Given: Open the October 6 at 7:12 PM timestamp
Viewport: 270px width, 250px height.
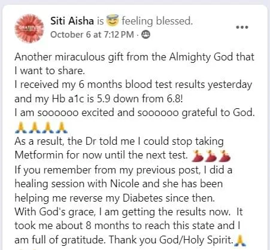Looking at the screenshot, I should [x=92, y=35].
